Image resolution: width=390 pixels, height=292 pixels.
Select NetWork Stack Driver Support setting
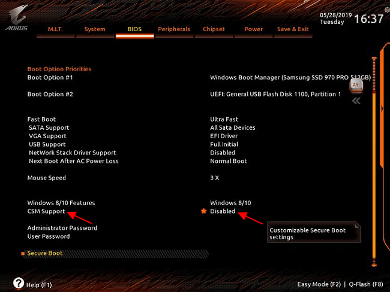(73, 153)
